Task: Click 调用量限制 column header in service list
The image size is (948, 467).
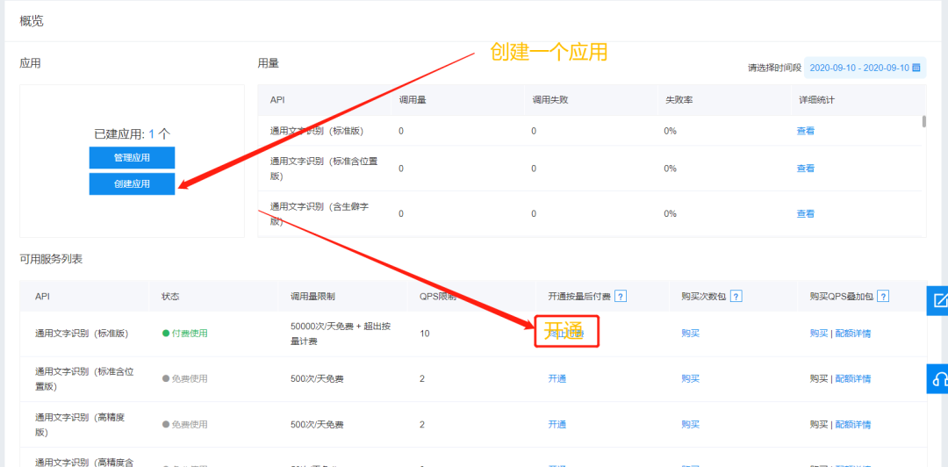Action: [312, 297]
